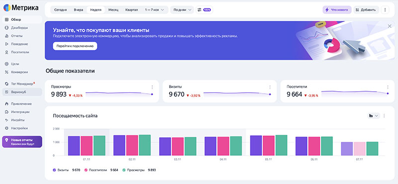Screen dimensions: 398x184
Task: Click the Поведение play icon
Action: 6,44
